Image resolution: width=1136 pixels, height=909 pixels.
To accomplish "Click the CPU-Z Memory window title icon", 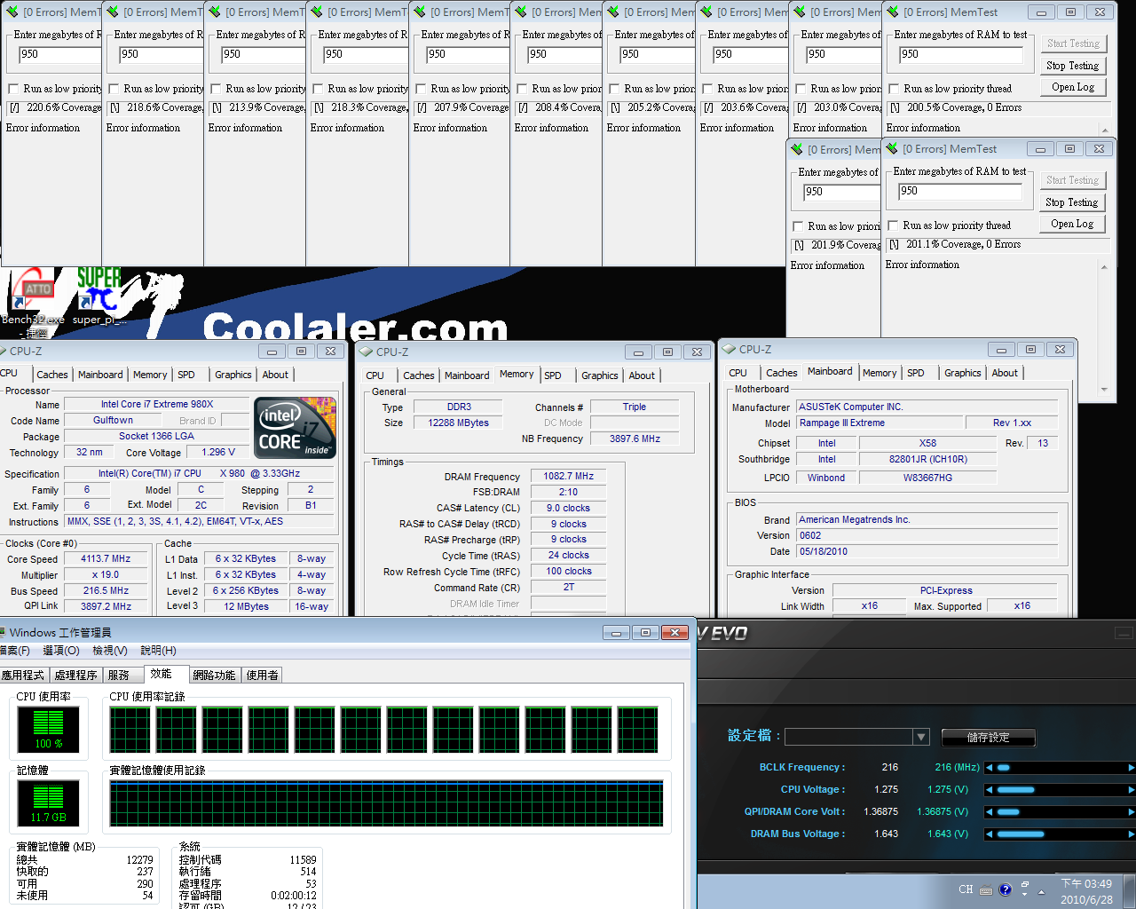I will (x=367, y=352).
